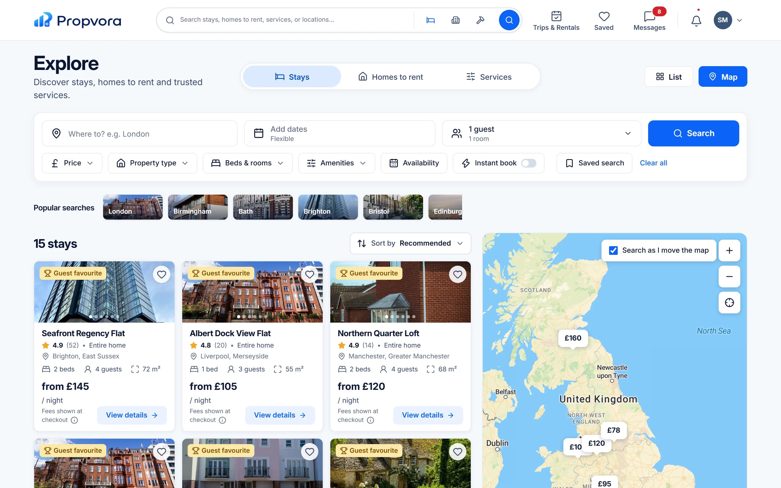Image resolution: width=781 pixels, height=488 pixels.
Task: Open Beds & rooms dropdown
Action: pyautogui.click(x=248, y=163)
